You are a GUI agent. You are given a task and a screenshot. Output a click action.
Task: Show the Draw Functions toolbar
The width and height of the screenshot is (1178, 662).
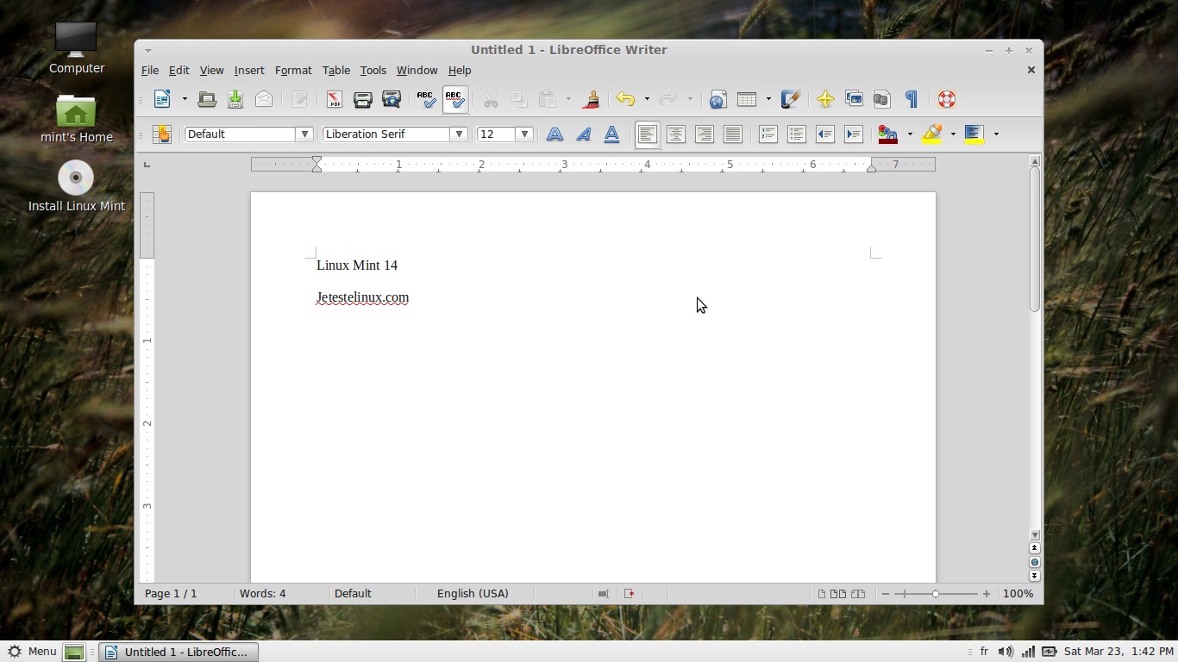click(x=791, y=99)
